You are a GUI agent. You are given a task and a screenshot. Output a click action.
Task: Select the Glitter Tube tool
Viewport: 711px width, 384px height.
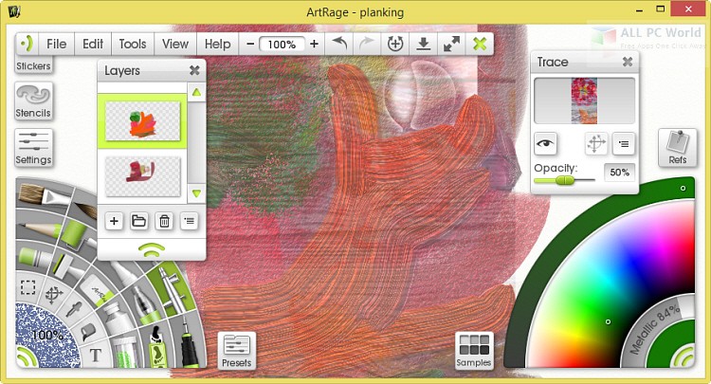tap(123, 354)
